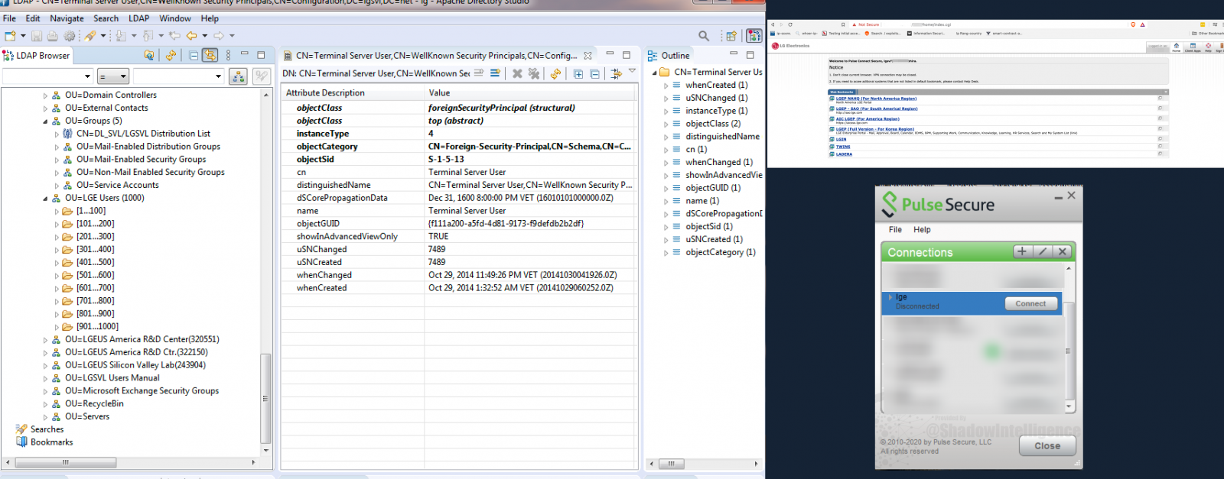
Task: Click Collapse All in LDAP Browser
Action: click(x=193, y=55)
